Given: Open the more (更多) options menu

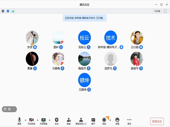Looking at the screenshot, I should point(129,120).
